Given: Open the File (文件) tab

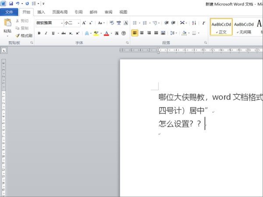Looking at the screenshot, I should pyautogui.click(x=9, y=12).
